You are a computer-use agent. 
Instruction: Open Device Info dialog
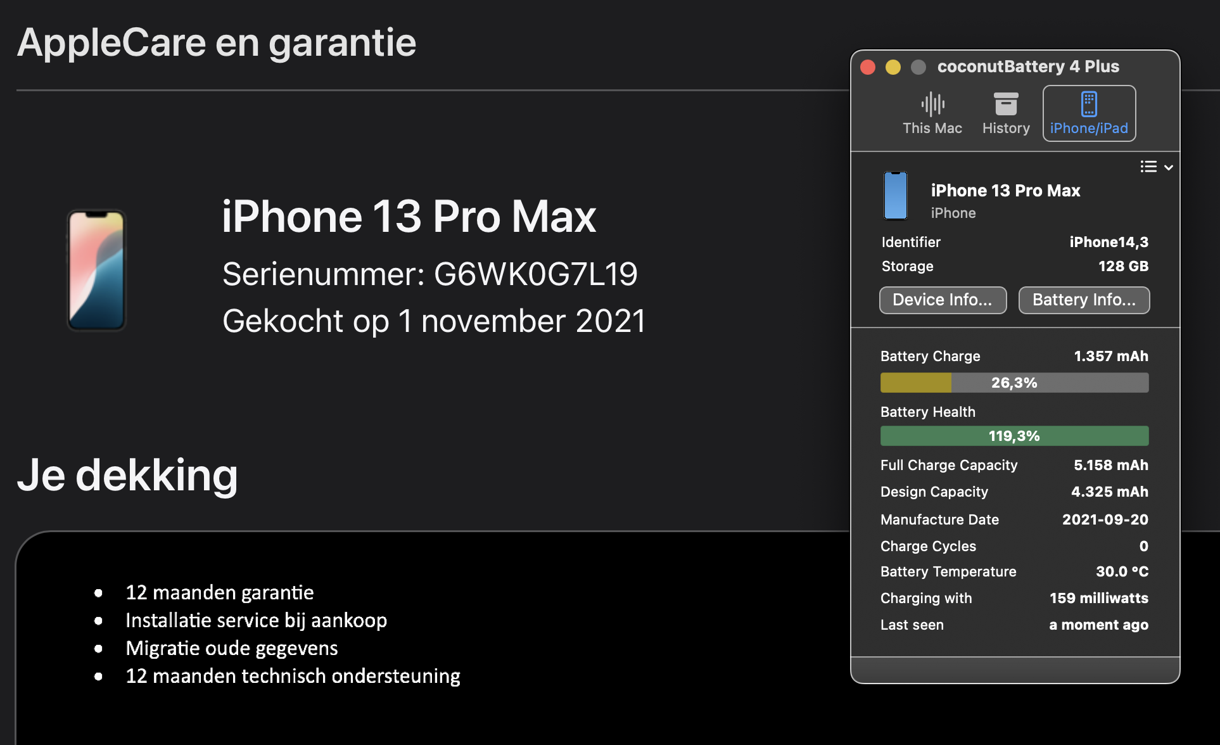[942, 300]
